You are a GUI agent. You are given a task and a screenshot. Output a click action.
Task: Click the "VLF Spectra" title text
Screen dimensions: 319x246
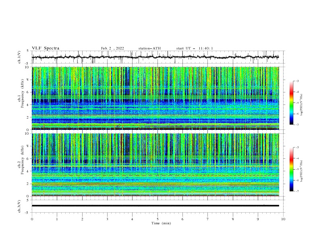point(46,48)
